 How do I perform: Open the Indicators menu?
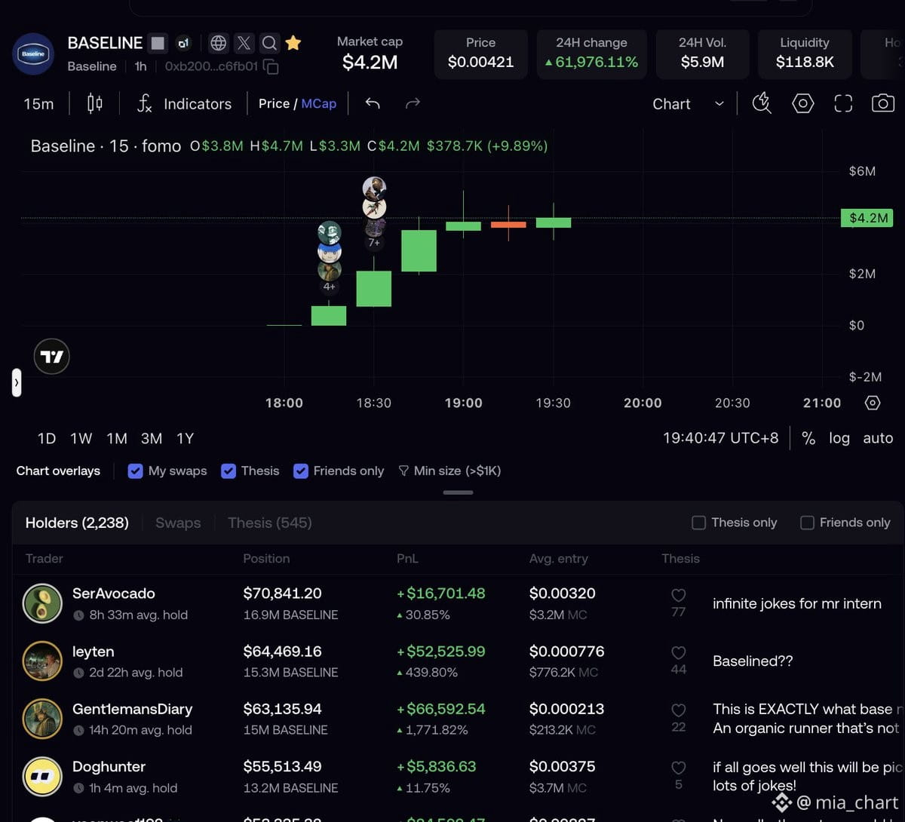(184, 103)
